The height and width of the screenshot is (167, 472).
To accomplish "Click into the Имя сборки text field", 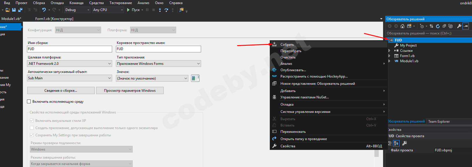I will [x=70, y=49].
